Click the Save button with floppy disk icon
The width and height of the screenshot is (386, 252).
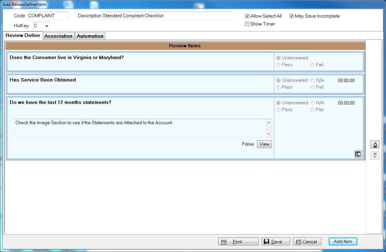pyautogui.click(x=273, y=242)
